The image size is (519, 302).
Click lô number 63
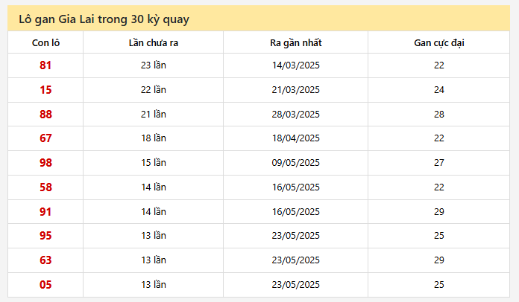point(45,260)
